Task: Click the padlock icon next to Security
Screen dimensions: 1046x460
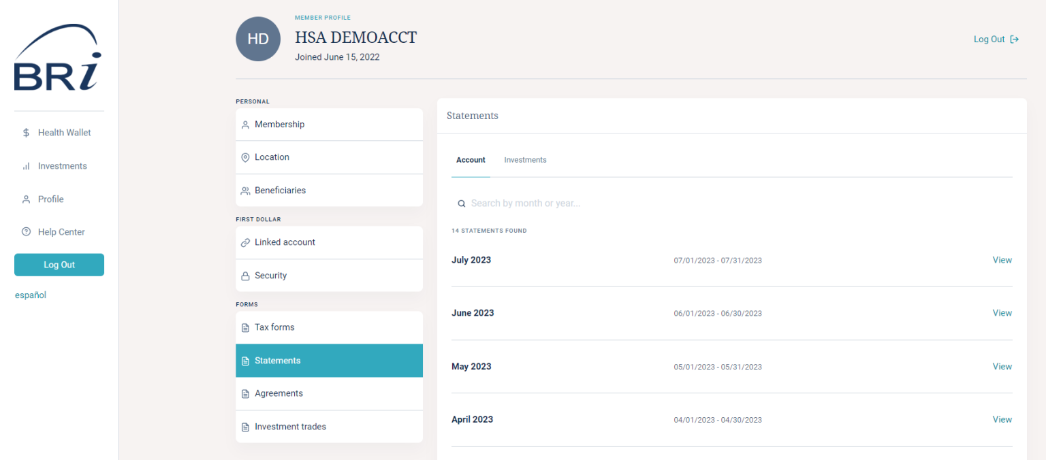Action: (245, 275)
